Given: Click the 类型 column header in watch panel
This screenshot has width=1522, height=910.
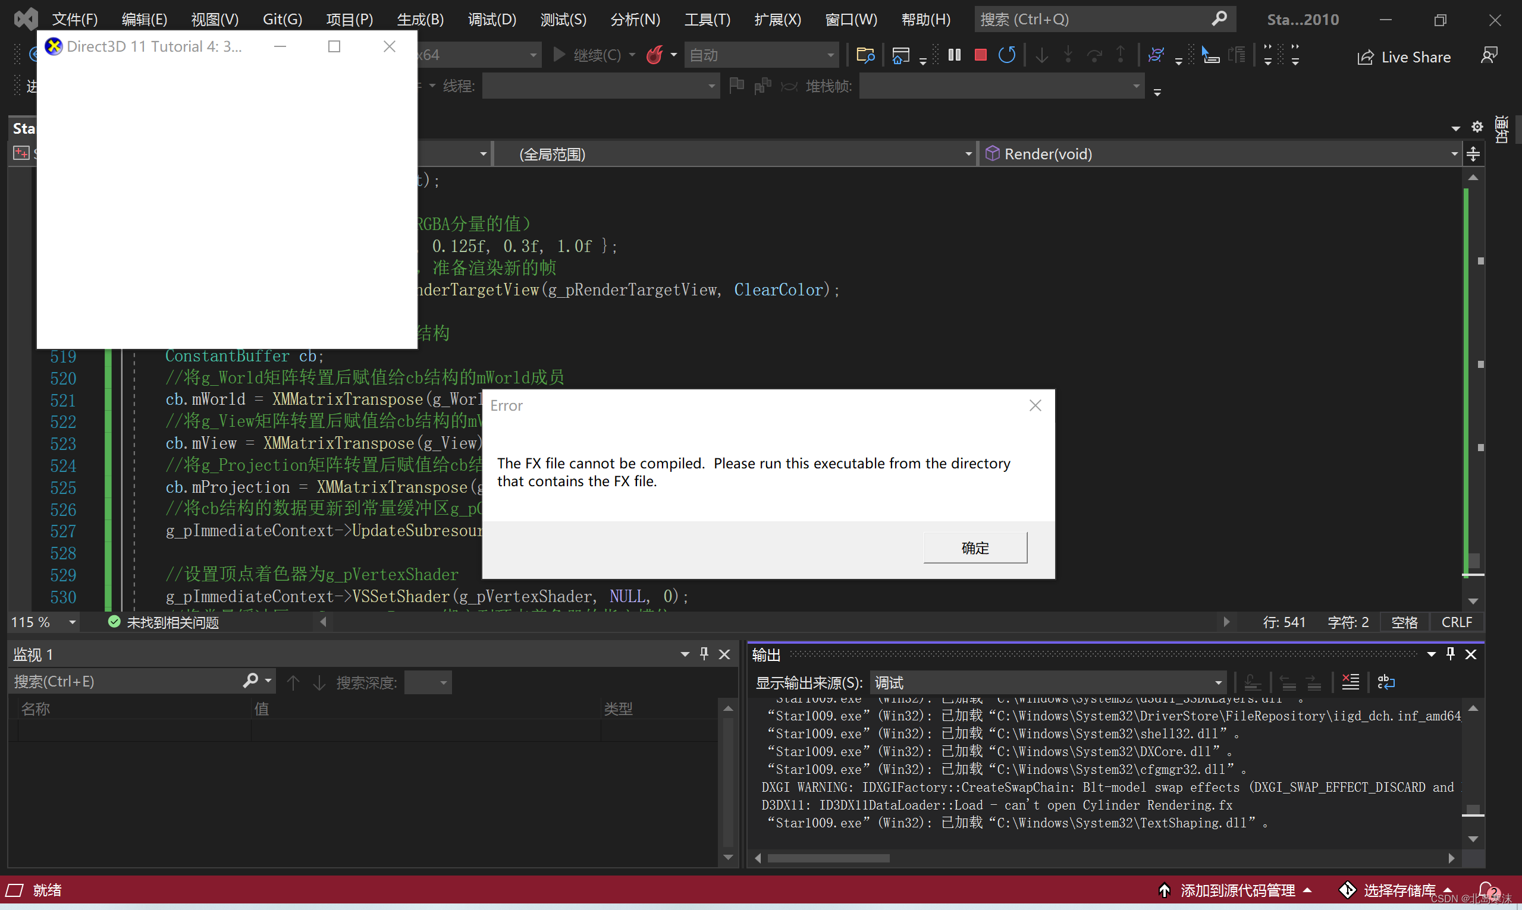Looking at the screenshot, I should (x=619, y=709).
